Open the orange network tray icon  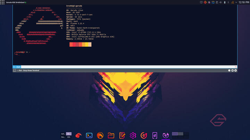click(232, 2)
